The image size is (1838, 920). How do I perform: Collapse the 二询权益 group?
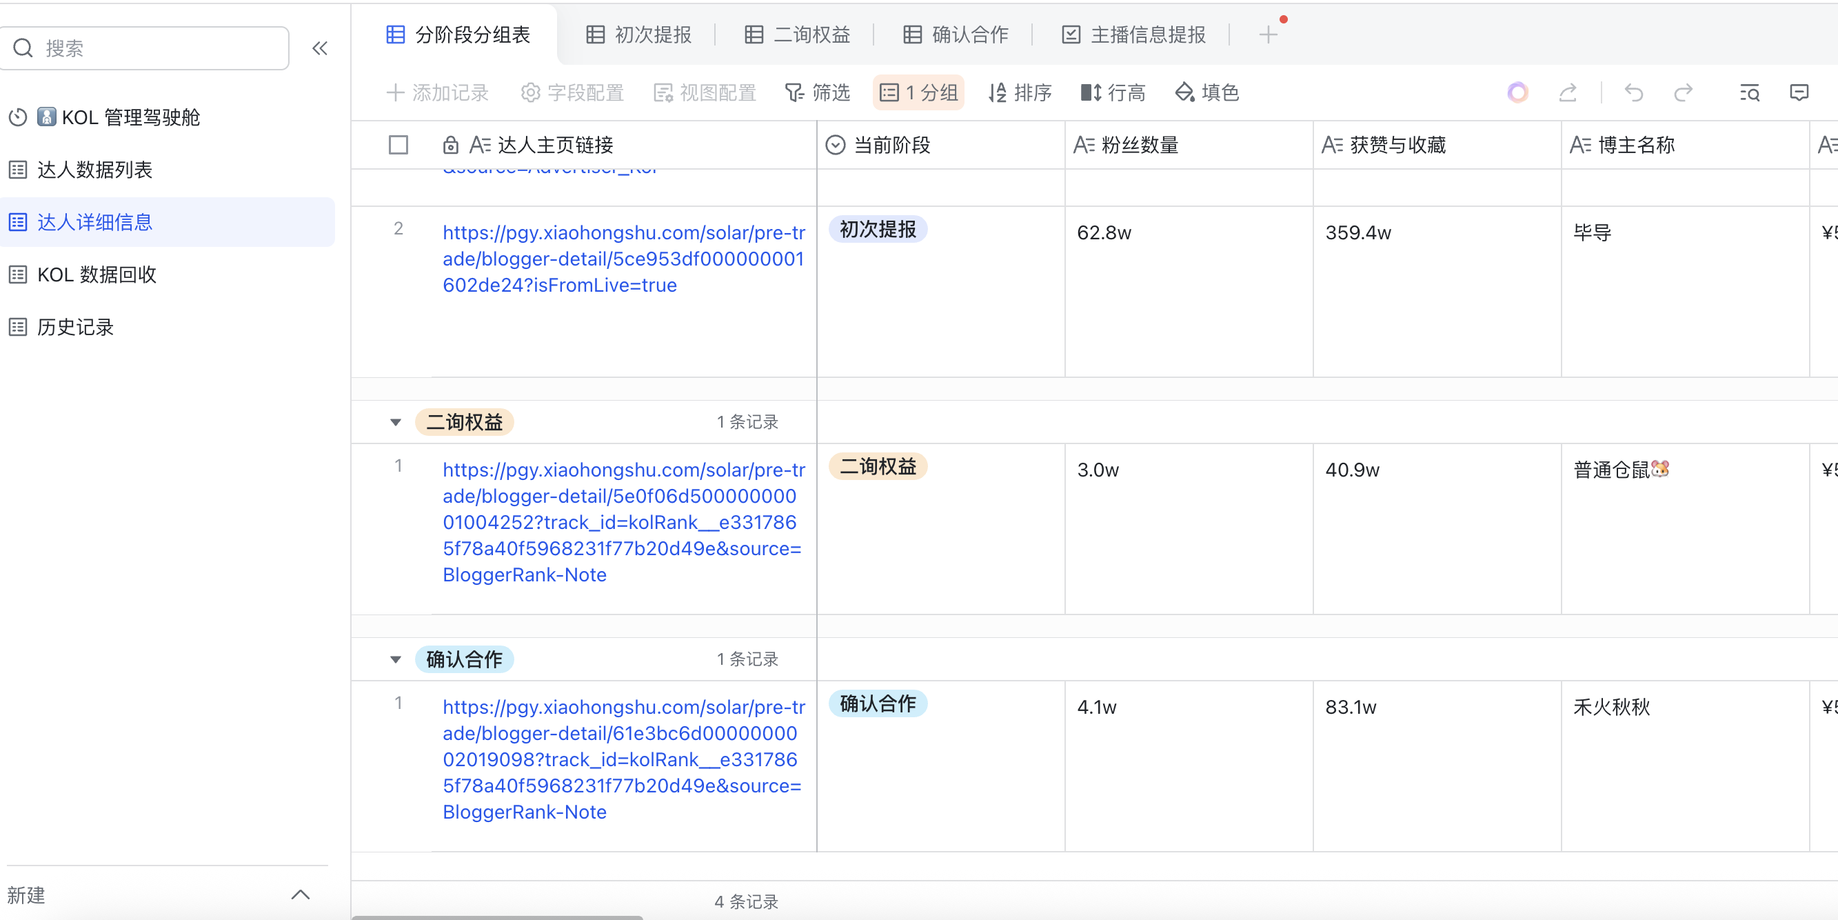[x=395, y=422]
